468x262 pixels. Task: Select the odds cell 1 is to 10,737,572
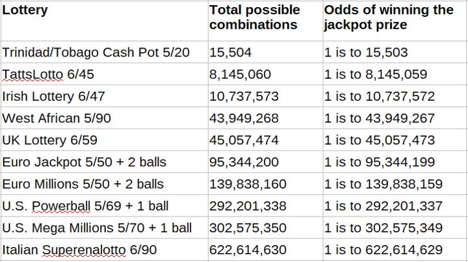click(x=395, y=96)
